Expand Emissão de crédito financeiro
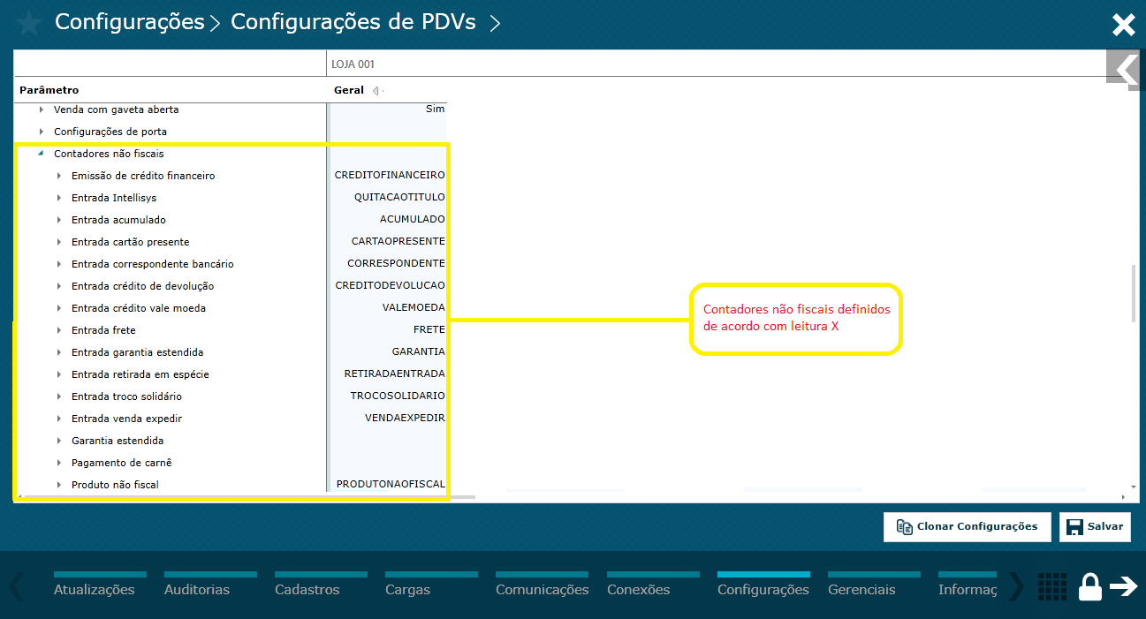 point(60,175)
